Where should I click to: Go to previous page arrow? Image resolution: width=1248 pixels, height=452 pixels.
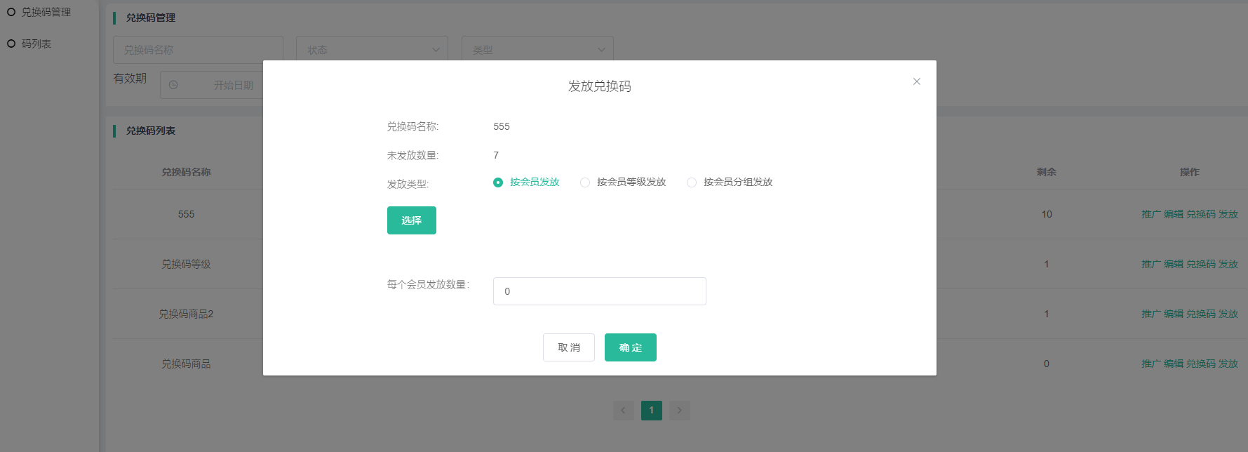point(623,411)
